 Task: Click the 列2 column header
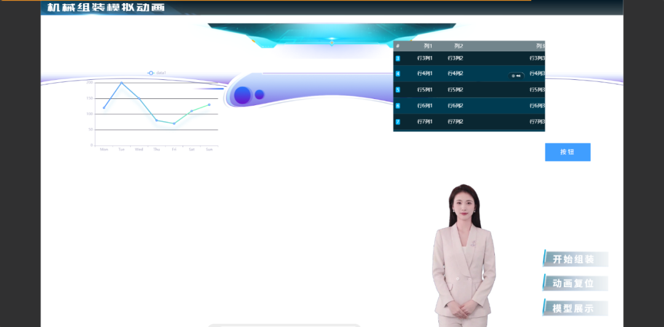tap(459, 46)
